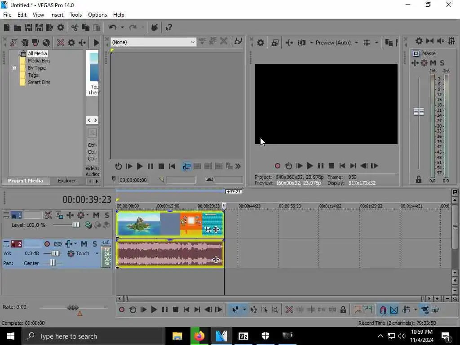Mute the Master bus with the M button

433,63
